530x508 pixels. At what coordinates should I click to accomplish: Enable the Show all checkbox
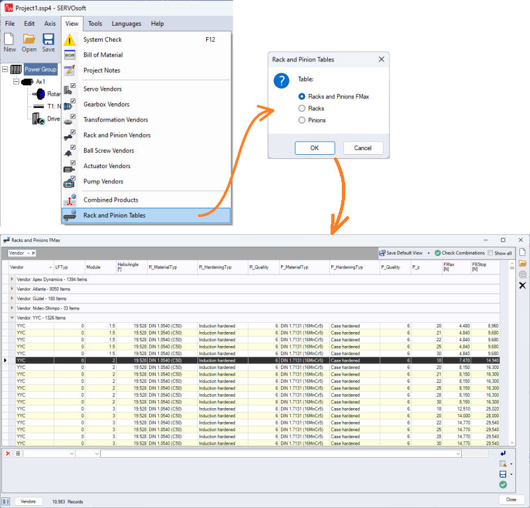pyautogui.click(x=490, y=253)
